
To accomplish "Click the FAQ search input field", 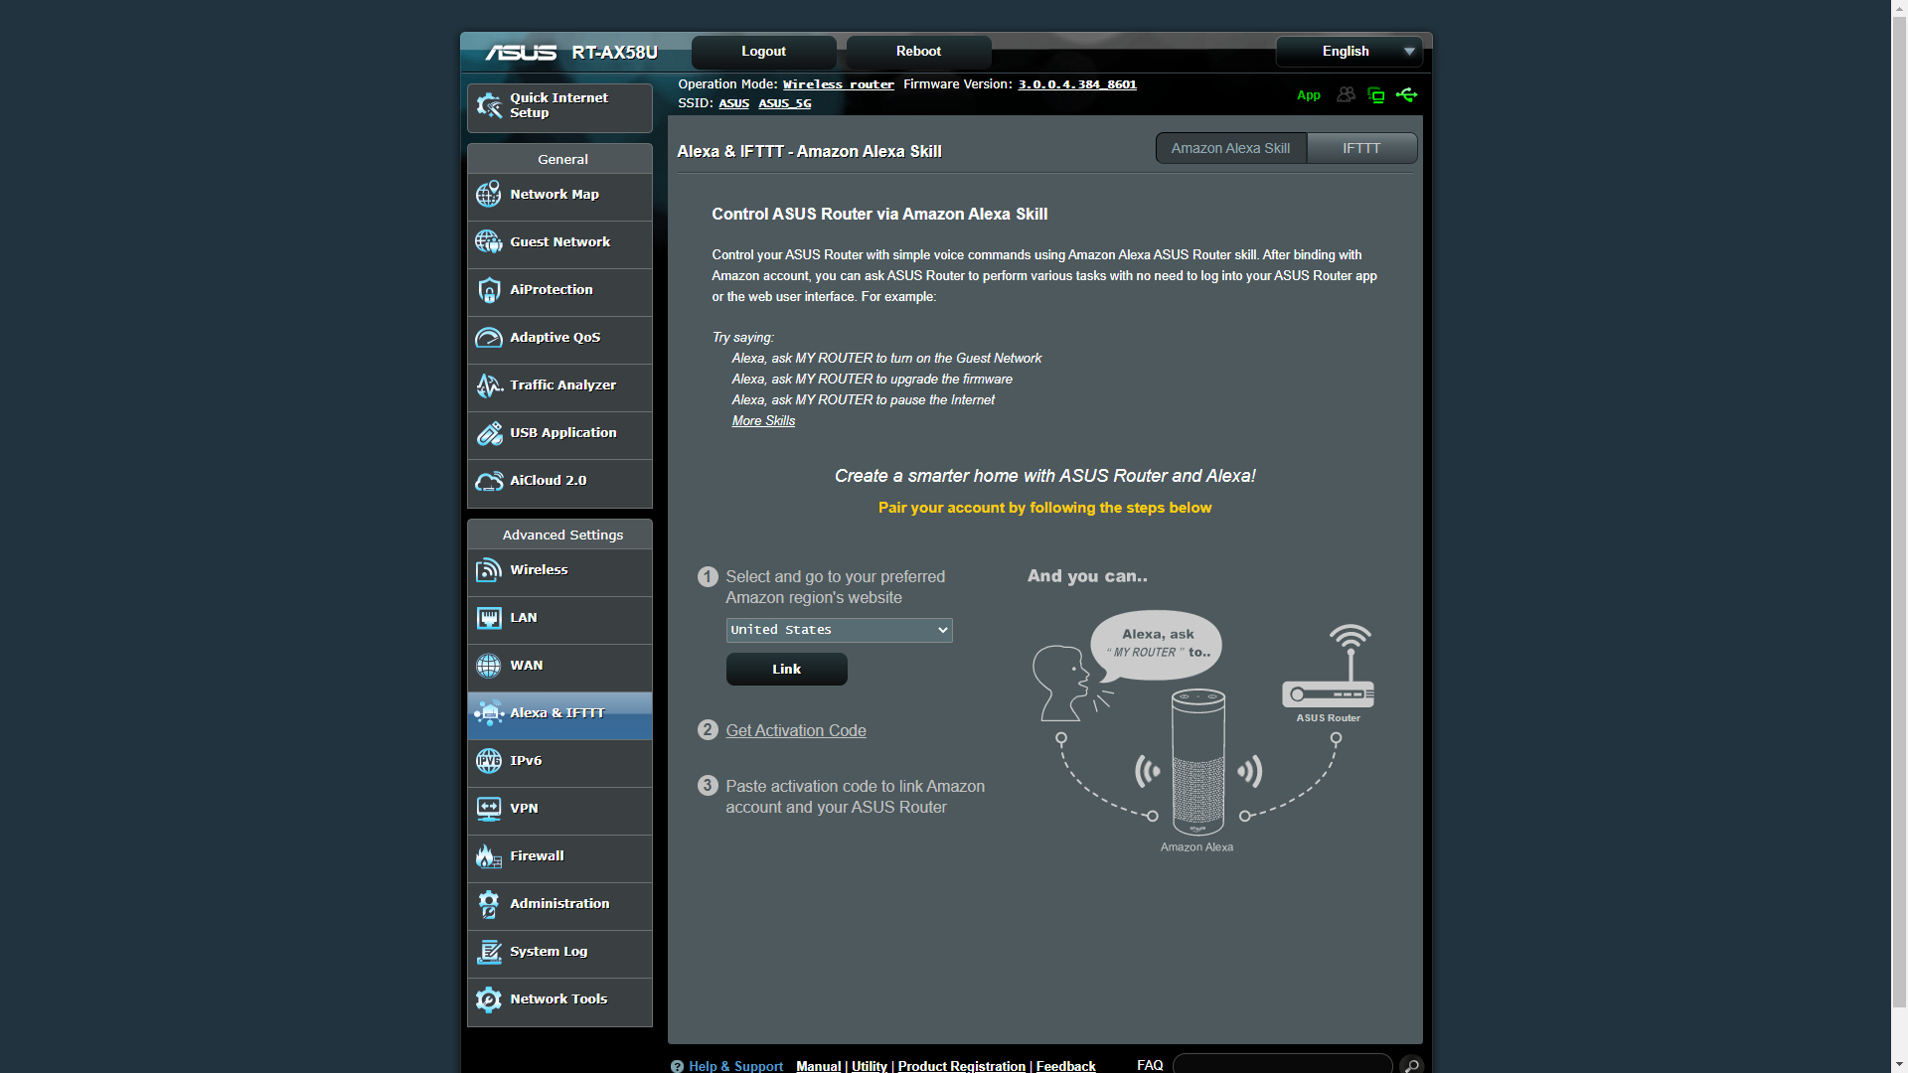I will click(1282, 1065).
